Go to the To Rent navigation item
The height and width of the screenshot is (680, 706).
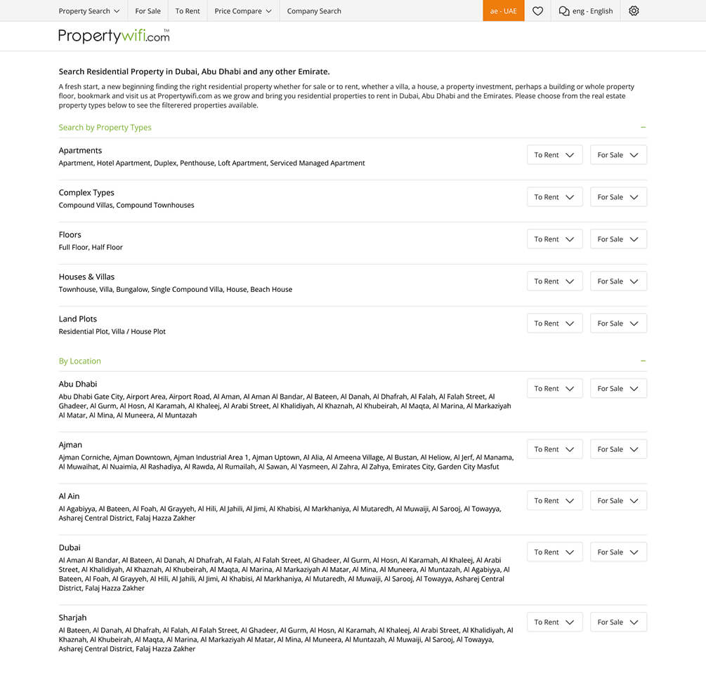188,11
